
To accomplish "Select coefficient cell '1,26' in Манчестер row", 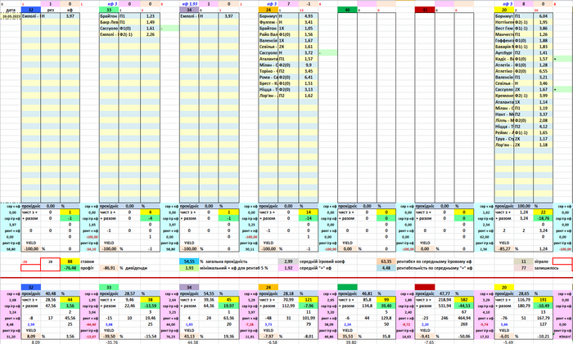I will (543, 34).
